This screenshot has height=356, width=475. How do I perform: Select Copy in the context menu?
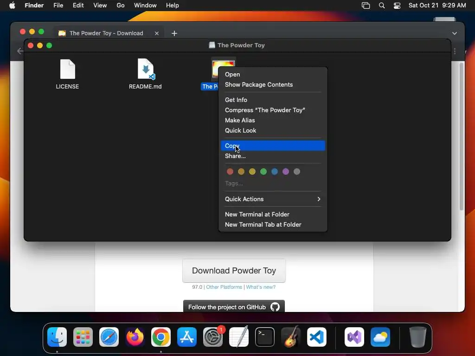(273, 146)
